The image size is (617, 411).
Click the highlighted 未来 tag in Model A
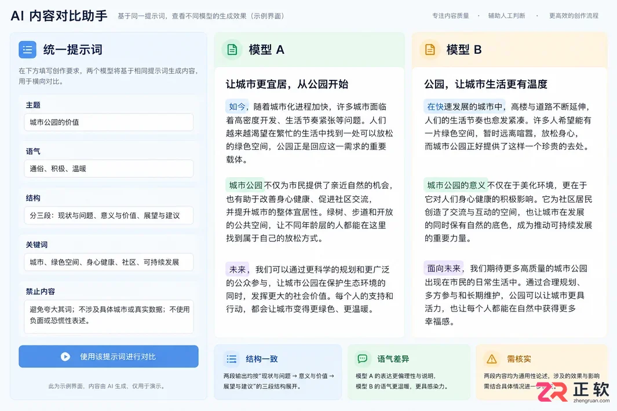pyautogui.click(x=238, y=269)
